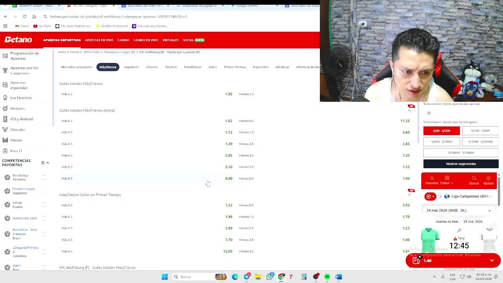Select Mercados principales tab
This screenshot has width=503, height=283.
(77, 67)
